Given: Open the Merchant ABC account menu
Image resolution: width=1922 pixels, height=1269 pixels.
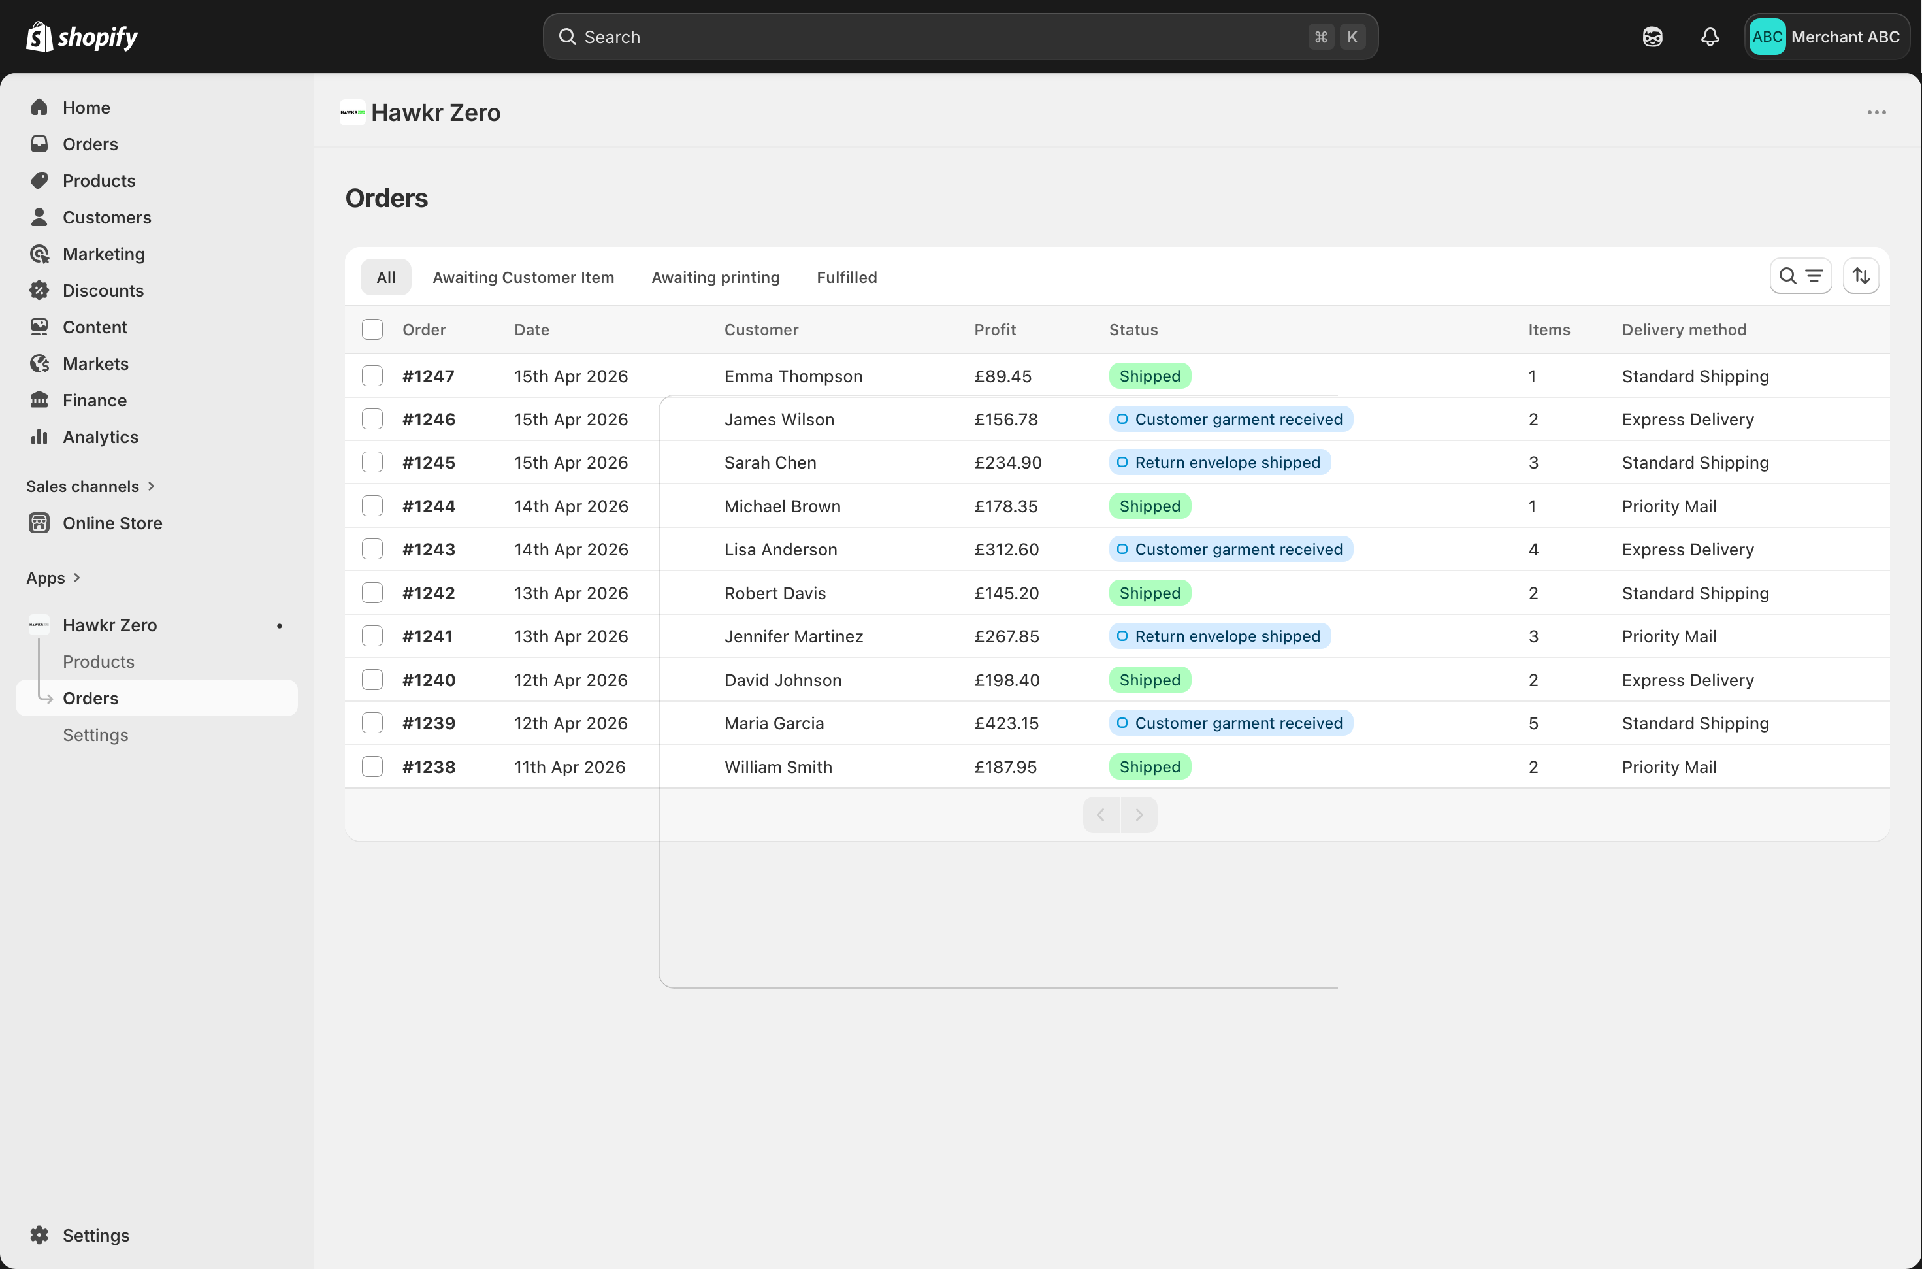Looking at the screenshot, I should click(1826, 37).
